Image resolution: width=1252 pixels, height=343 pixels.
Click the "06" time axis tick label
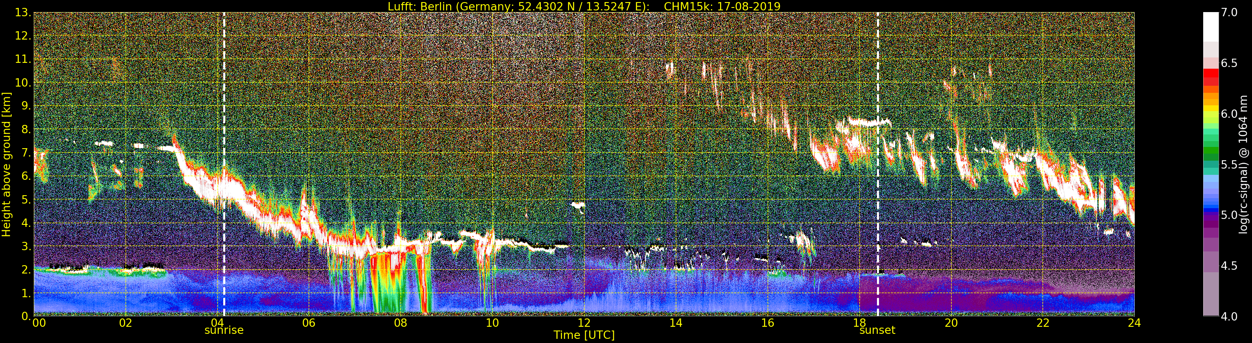309,323
